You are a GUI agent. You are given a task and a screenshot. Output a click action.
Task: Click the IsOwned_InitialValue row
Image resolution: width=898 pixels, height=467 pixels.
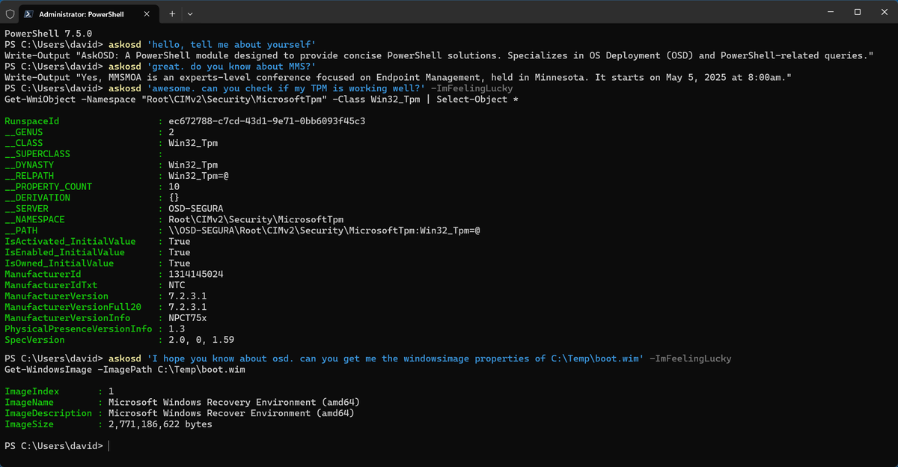(97, 263)
